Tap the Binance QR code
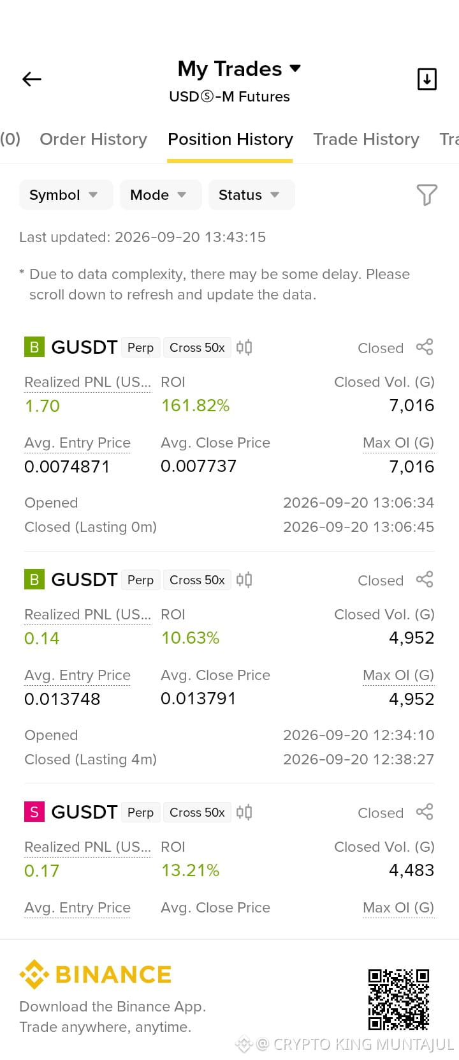This screenshot has height=1060, width=459. click(x=398, y=999)
